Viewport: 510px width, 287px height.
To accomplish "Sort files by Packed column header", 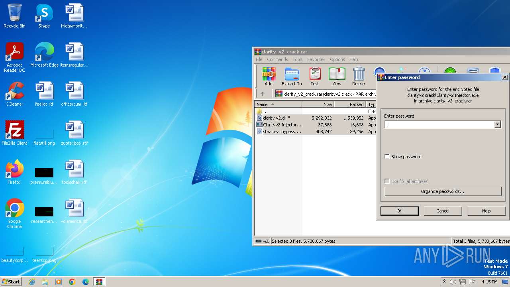I will (x=350, y=104).
